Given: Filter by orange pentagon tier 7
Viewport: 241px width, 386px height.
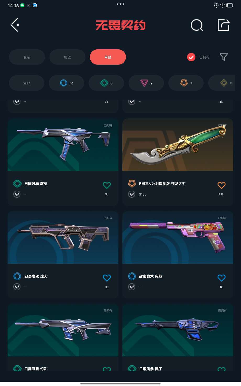Looking at the screenshot, I should (186, 83).
